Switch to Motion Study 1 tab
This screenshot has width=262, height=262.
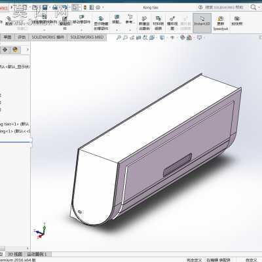click(x=37, y=254)
